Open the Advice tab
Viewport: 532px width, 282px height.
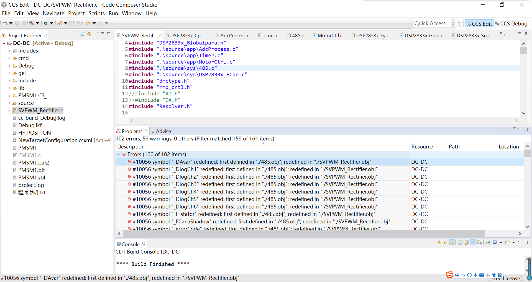(x=163, y=131)
